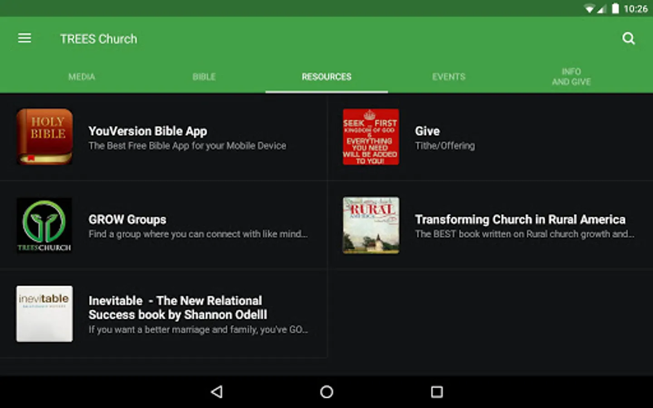Tap the battery status icon
The height and width of the screenshot is (408, 653).
point(615,9)
